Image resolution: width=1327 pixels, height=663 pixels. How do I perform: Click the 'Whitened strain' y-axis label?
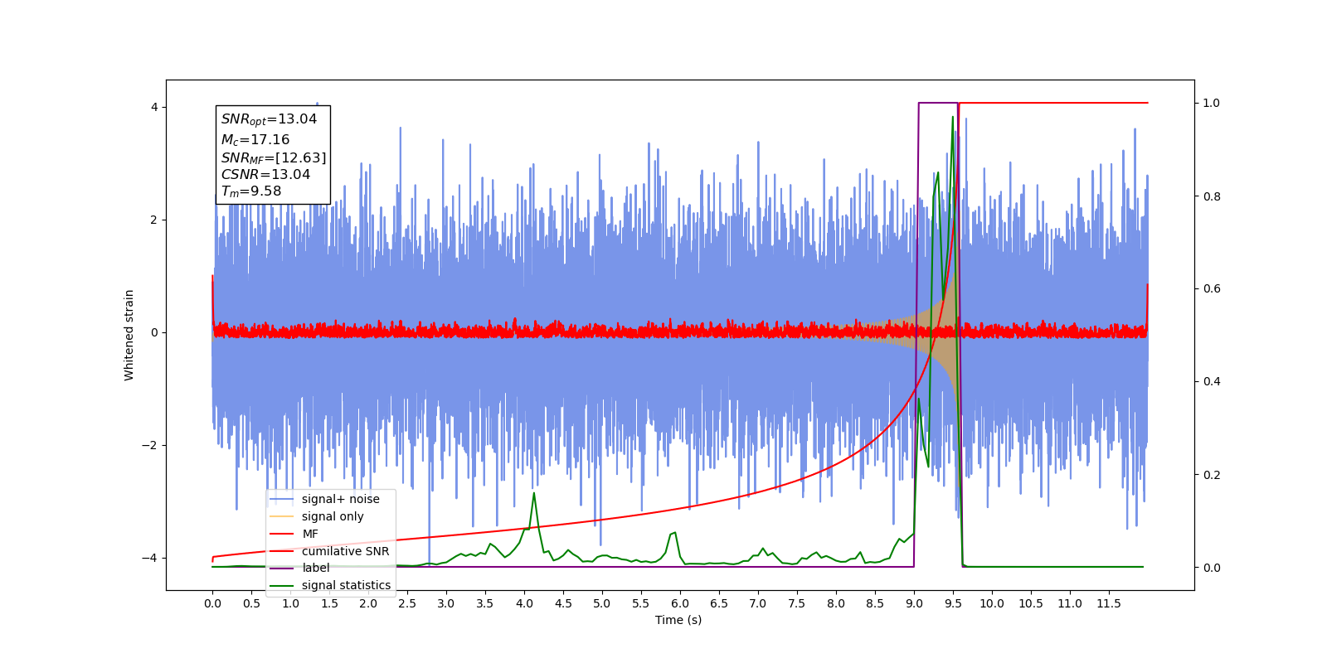[129, 335]
